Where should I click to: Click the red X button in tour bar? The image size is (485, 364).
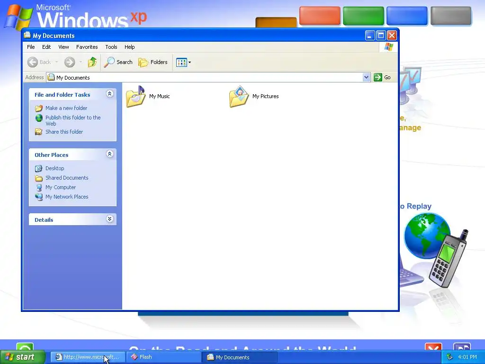(x=433, y=347)
